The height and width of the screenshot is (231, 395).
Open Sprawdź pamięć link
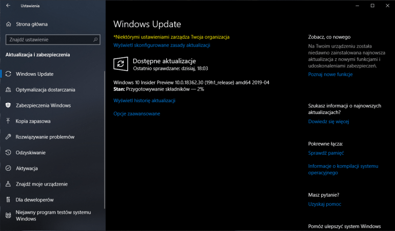tap(326, 153)
